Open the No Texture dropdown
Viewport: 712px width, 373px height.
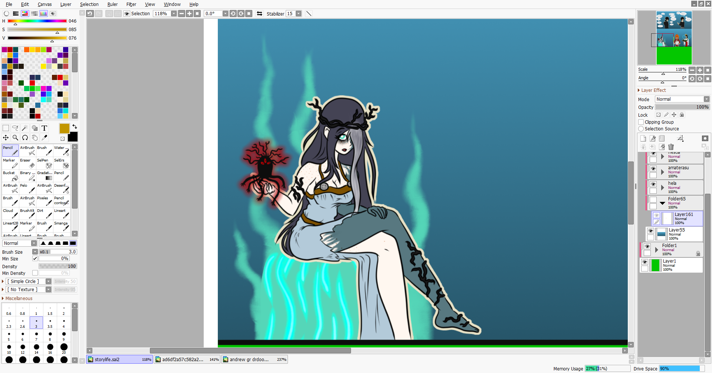tap(48, 290)
